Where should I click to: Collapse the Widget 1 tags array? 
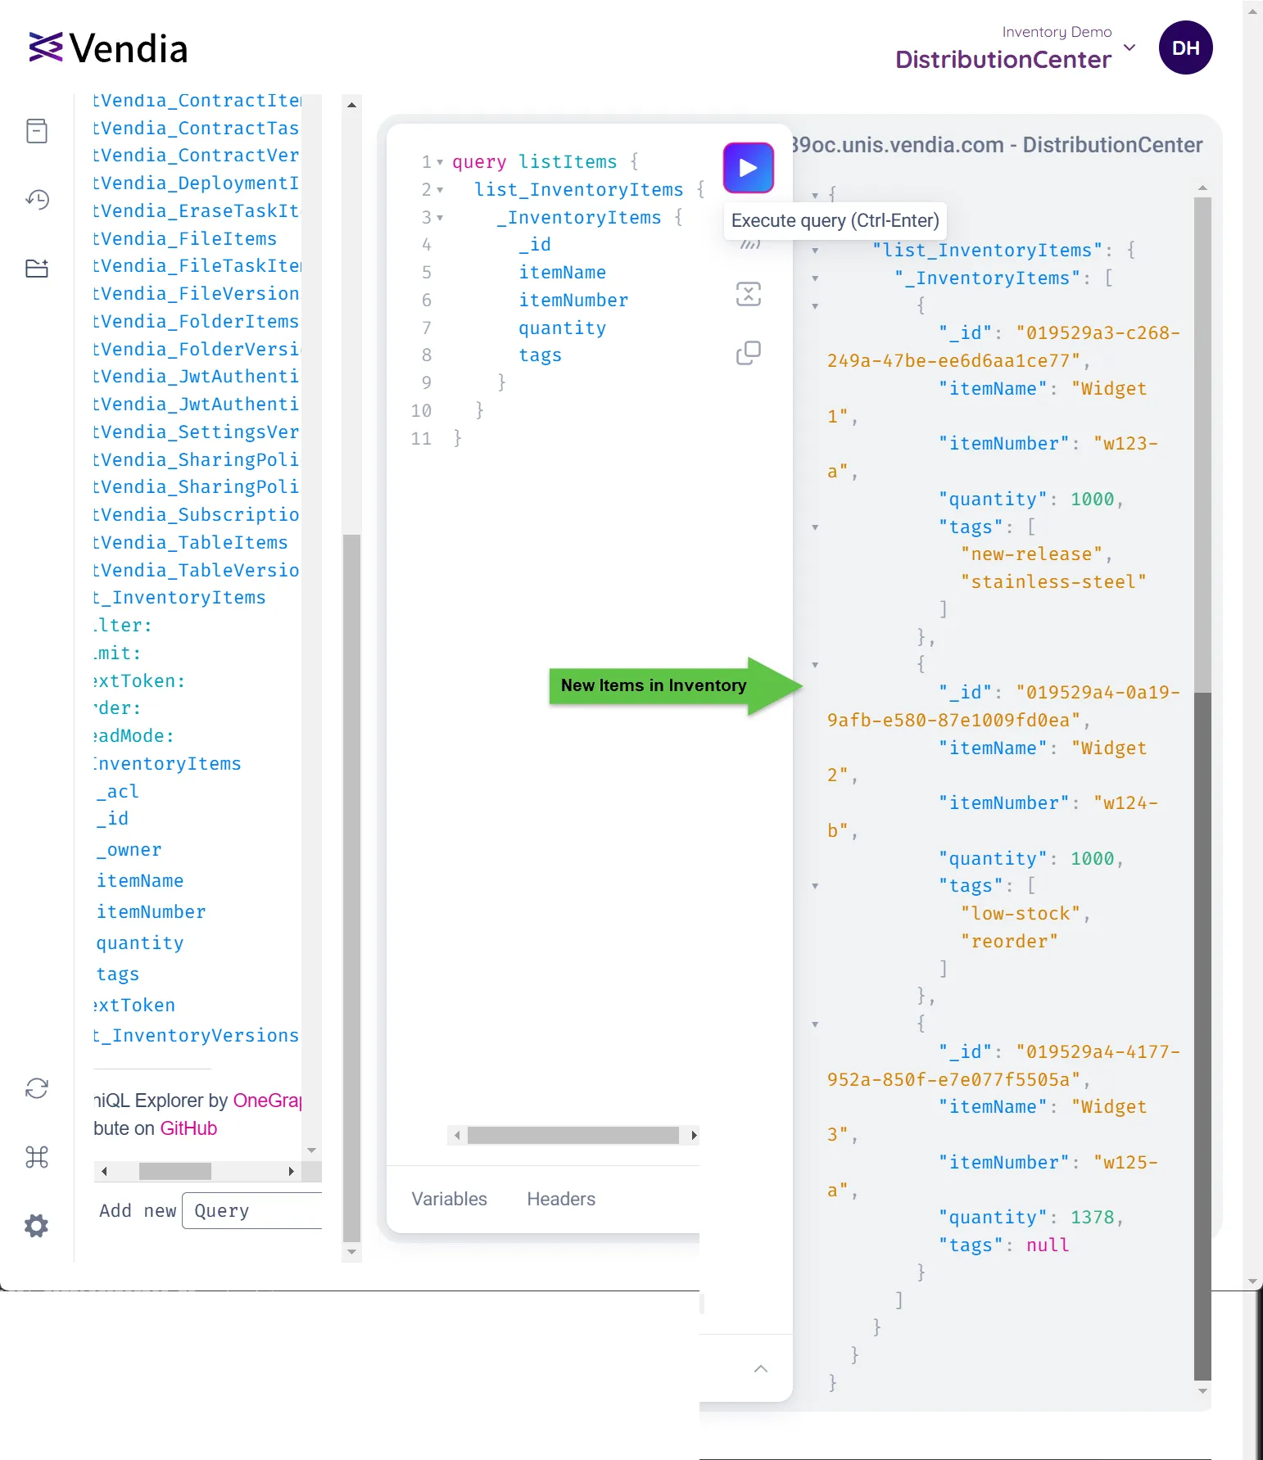pyautogui.click(x=815, y=527)
